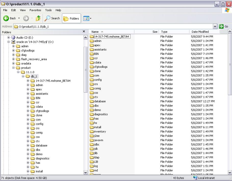Open the Views icon dropdown
Viewport: 232px width, 181px height.
point(87,18)
